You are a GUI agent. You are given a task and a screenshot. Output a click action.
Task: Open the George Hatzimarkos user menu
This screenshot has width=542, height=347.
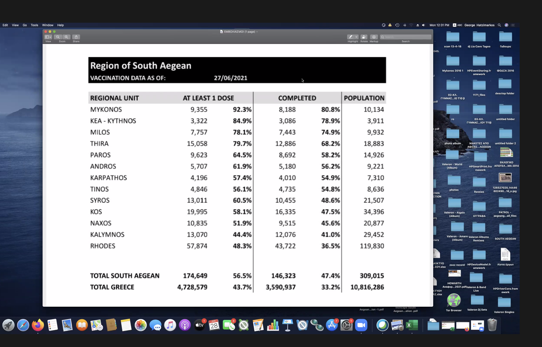point(479,25)
